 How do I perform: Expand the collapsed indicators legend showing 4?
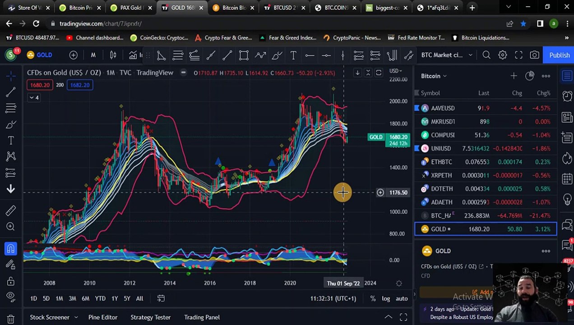(34, 97)
